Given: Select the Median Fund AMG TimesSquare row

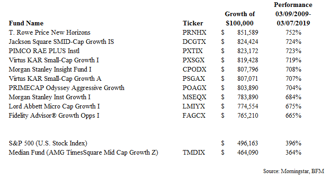Looking at the screenshot, I should 155,152.
